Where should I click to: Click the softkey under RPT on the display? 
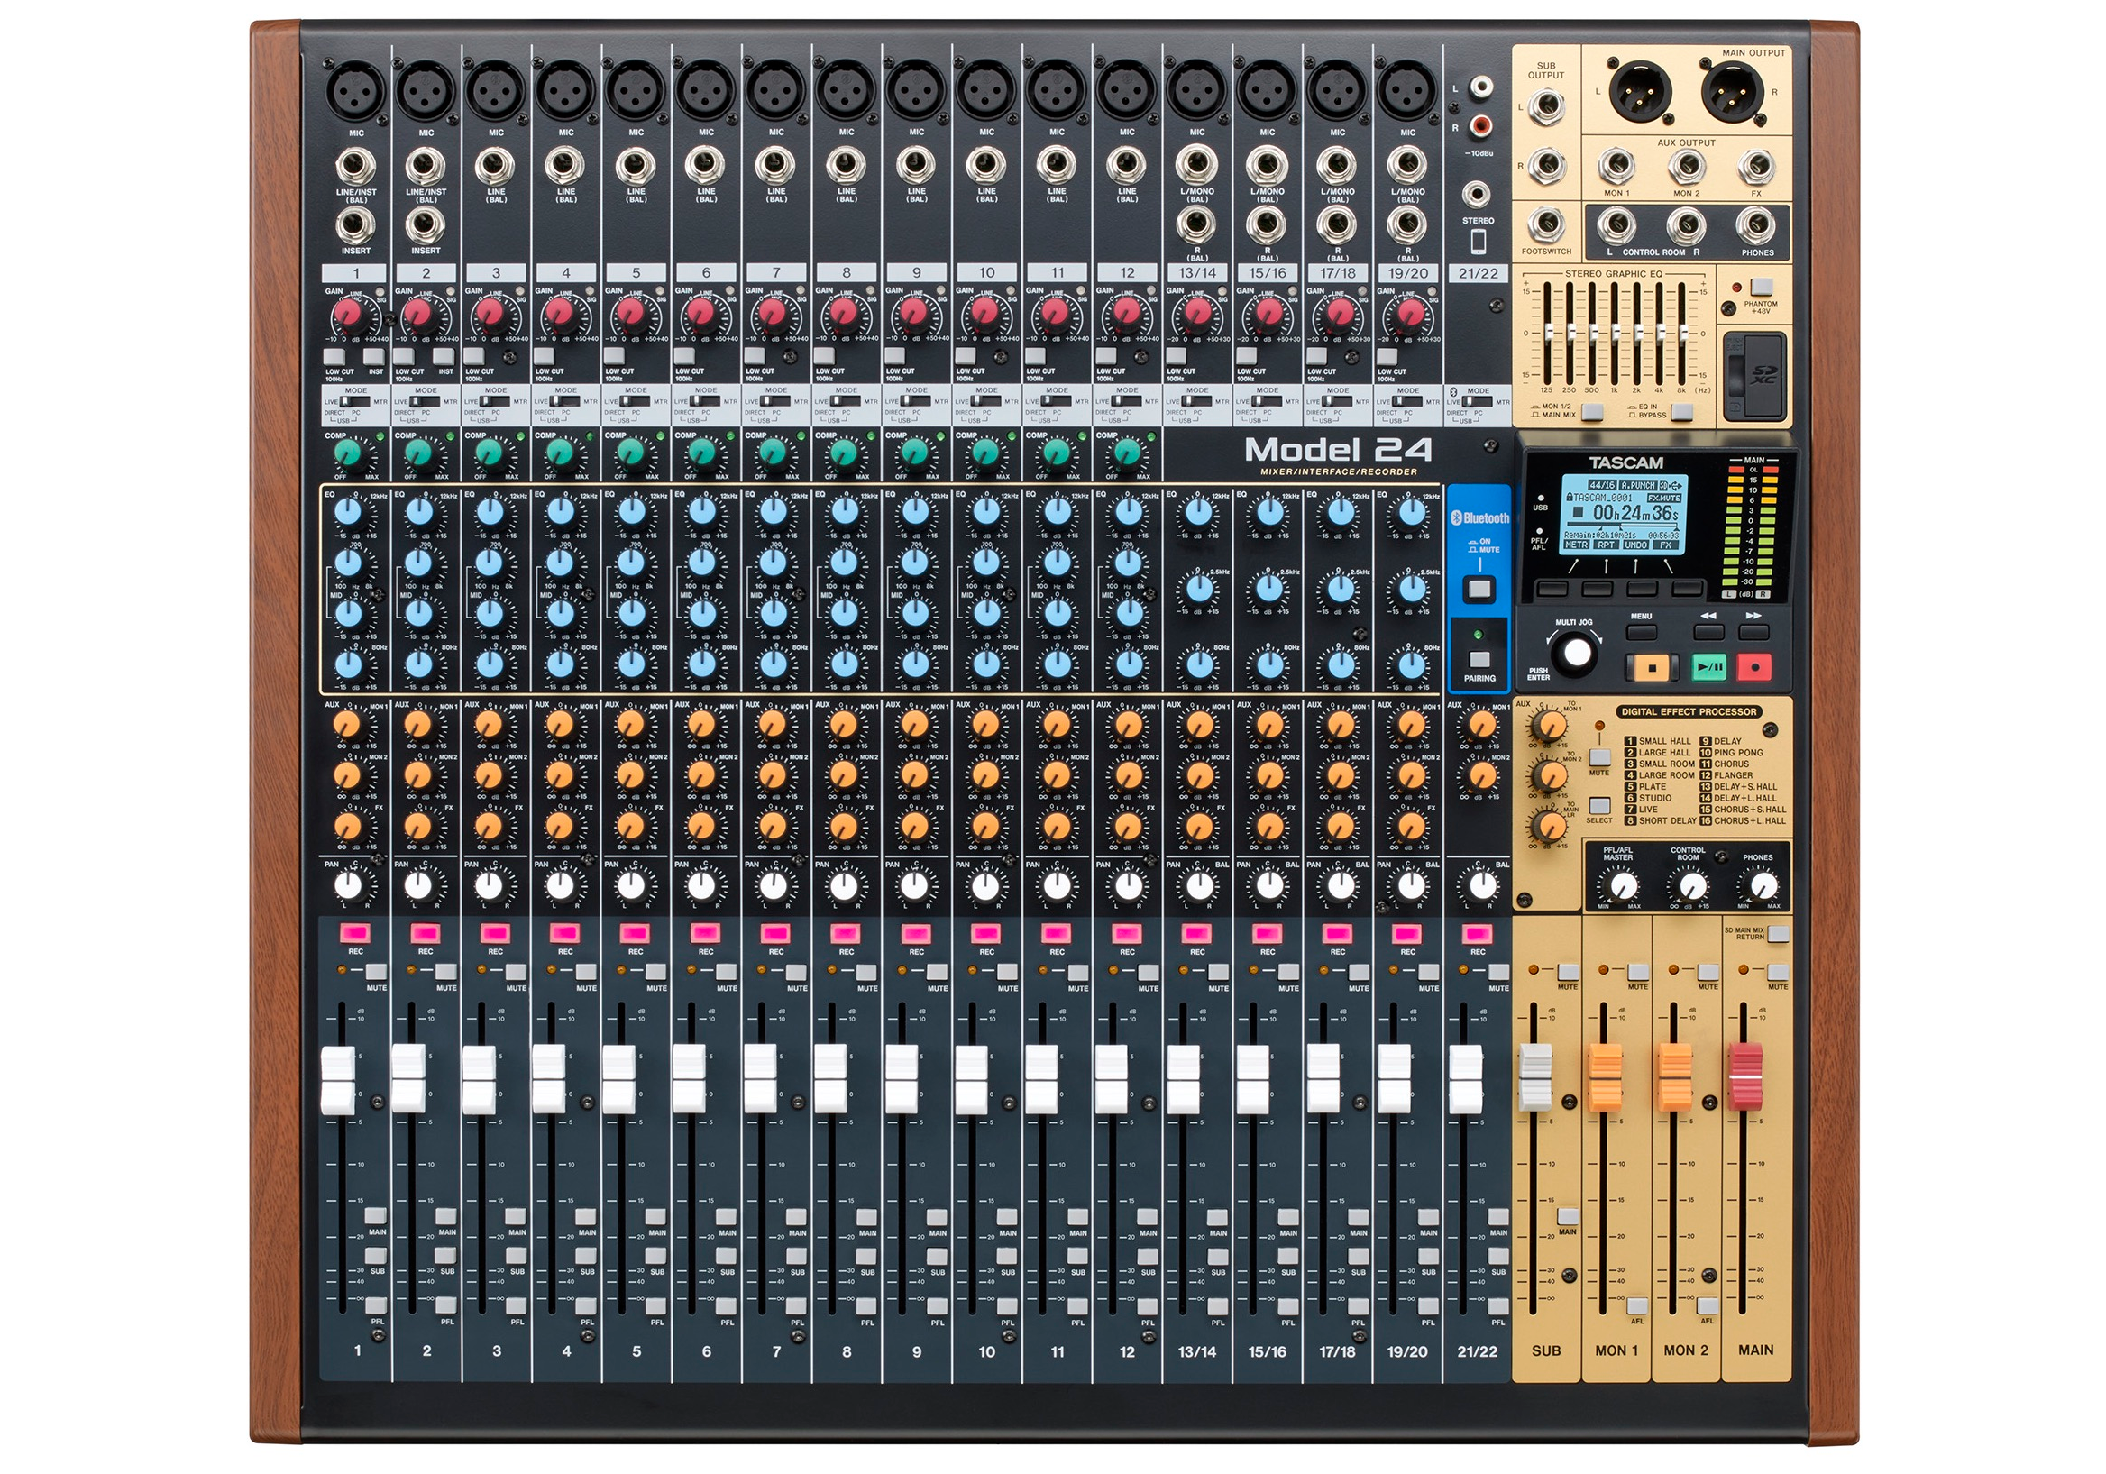point(1597,588)
